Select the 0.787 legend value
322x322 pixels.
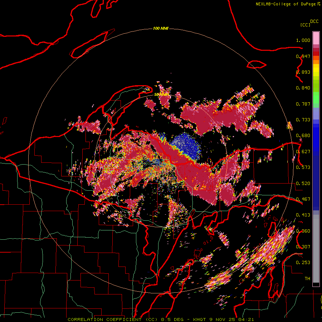pos(303,104)
